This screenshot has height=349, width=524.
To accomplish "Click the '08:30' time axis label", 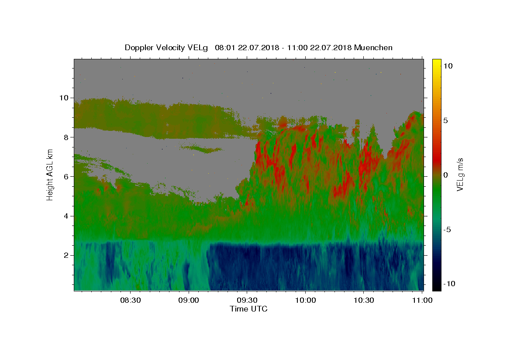I will [130, 300].
